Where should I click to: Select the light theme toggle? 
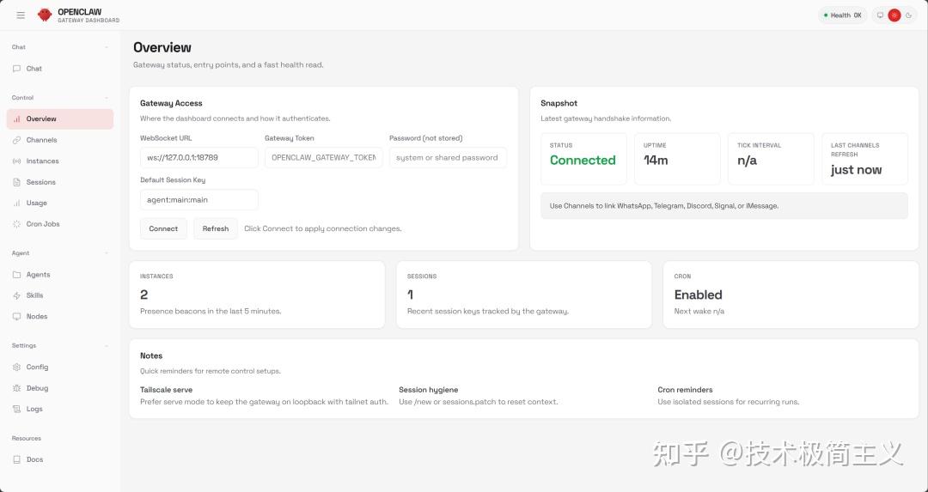click(894, 15)
